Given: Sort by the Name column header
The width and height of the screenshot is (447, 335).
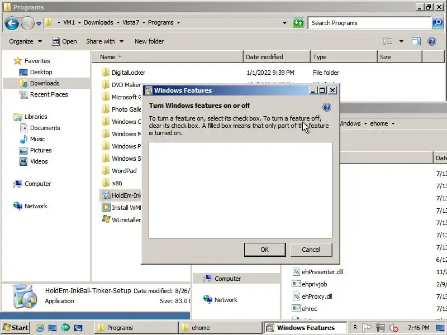Looking at the screenshot, I should 168,57.
